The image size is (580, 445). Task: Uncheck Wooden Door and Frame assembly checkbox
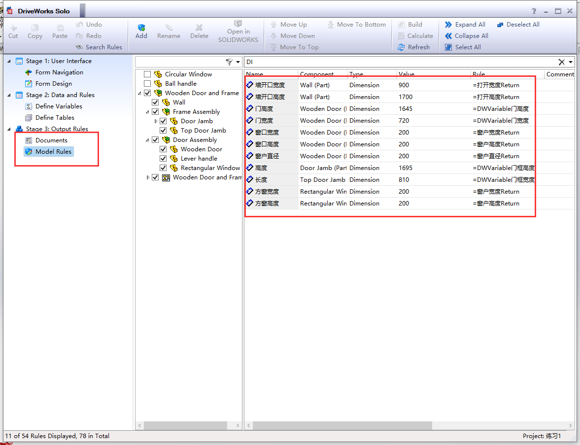tap(147, 93)
